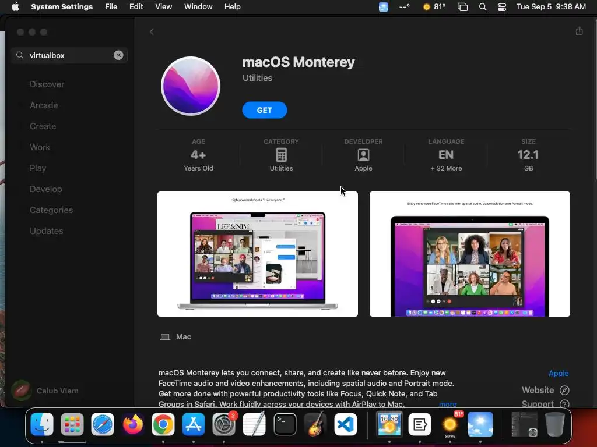The height and width of the screenshot is (447, 597).
Task: Click the Utilities subtitle under app title
Action: click(x=257, y=78)
